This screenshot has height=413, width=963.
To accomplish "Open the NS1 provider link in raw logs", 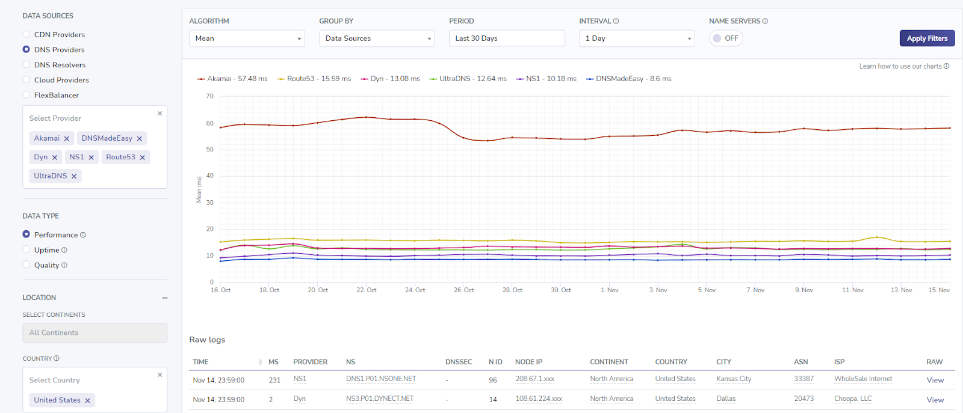I will pos(300,379).
